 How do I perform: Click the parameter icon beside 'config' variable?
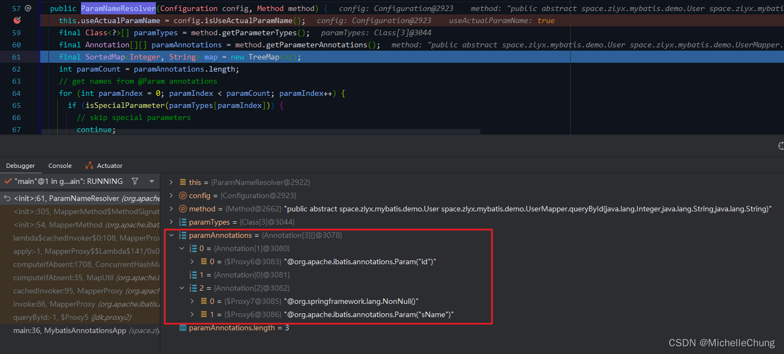[183, 195]
